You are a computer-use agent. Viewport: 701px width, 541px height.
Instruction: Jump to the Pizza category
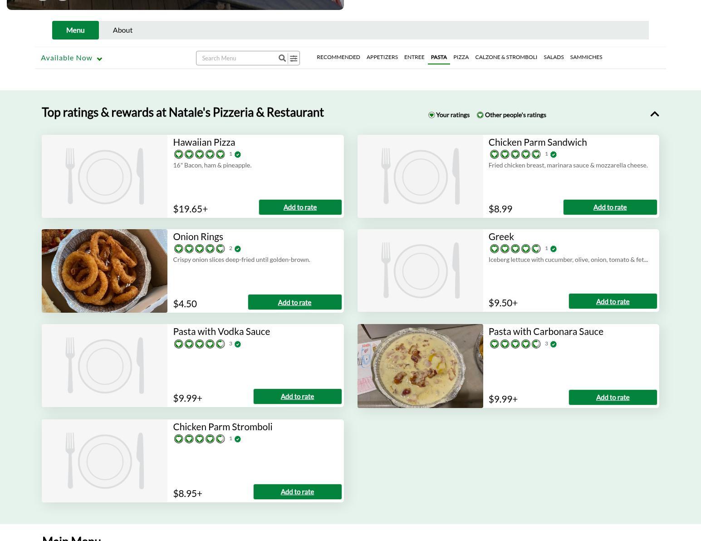(x=461, y=57)
